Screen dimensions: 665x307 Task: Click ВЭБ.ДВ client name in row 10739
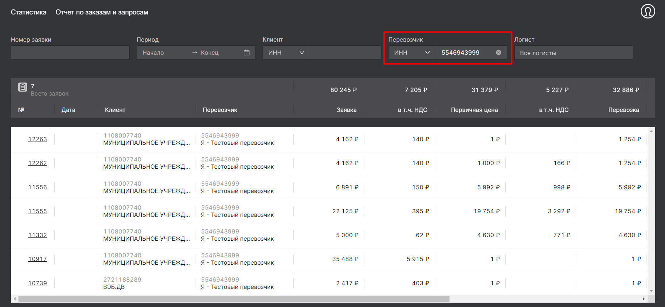(x=114, y=287)
